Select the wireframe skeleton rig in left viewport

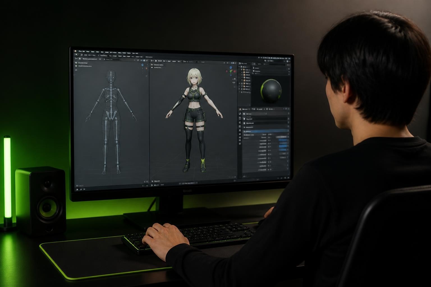pos(111,122)
